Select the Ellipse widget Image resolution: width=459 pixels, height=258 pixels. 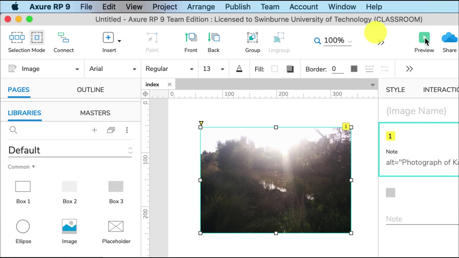[23, 232]
